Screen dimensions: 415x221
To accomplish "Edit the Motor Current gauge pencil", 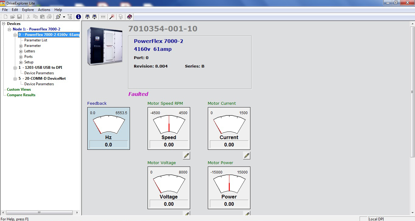I will coord(247,156).
